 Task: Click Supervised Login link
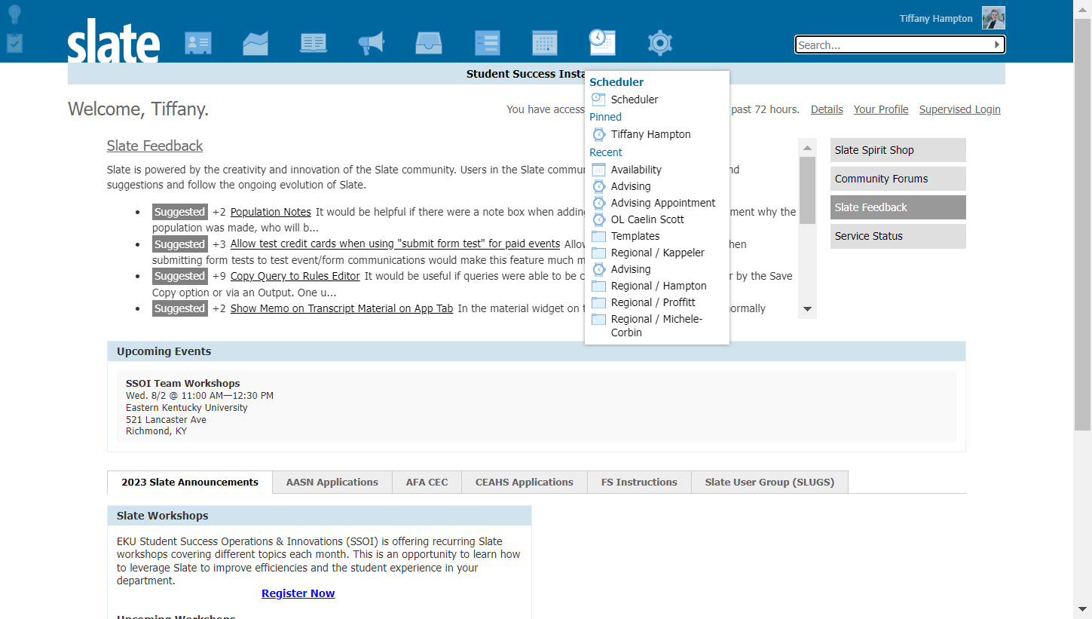pos(959,109)
